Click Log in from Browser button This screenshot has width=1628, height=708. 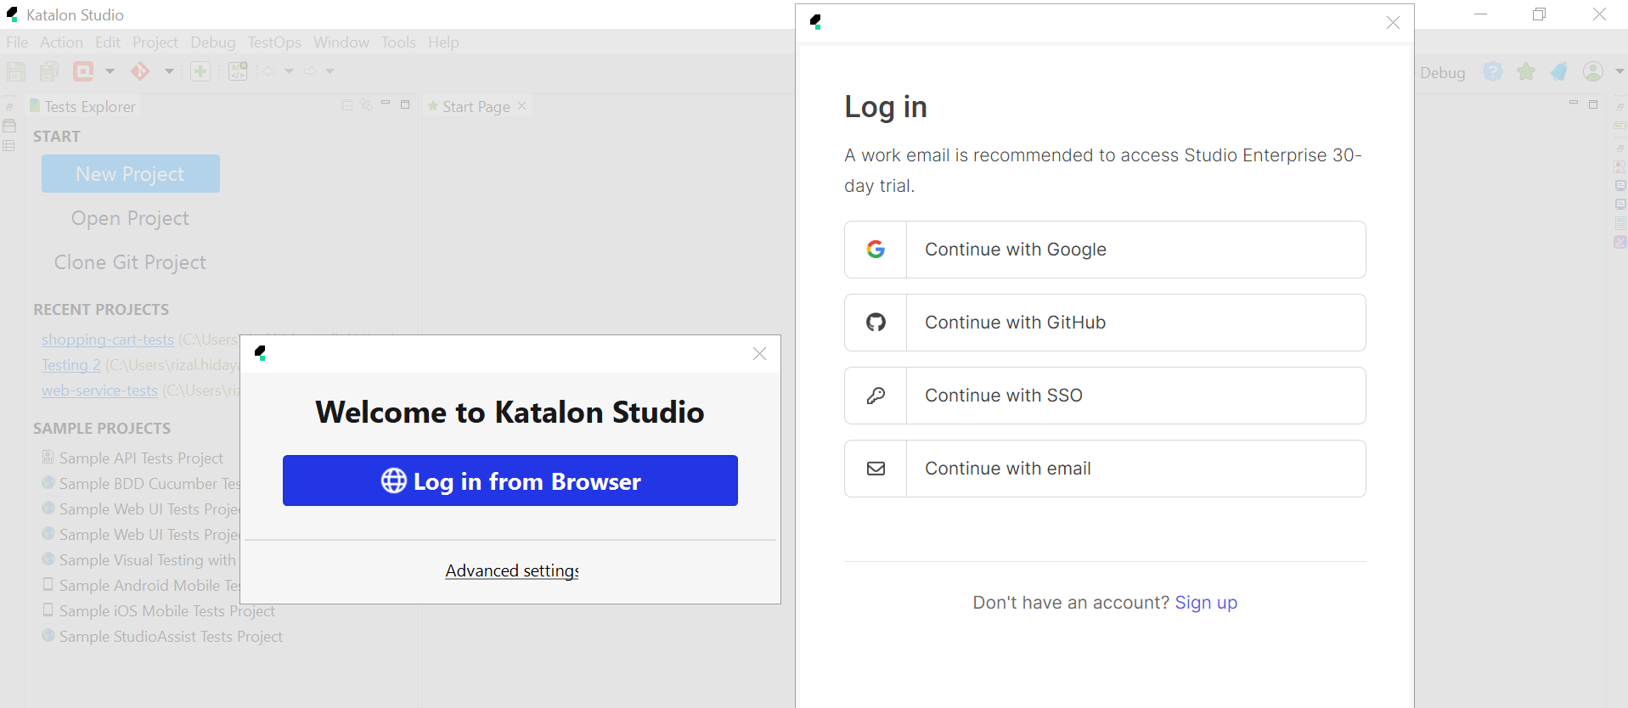point(510,480)
